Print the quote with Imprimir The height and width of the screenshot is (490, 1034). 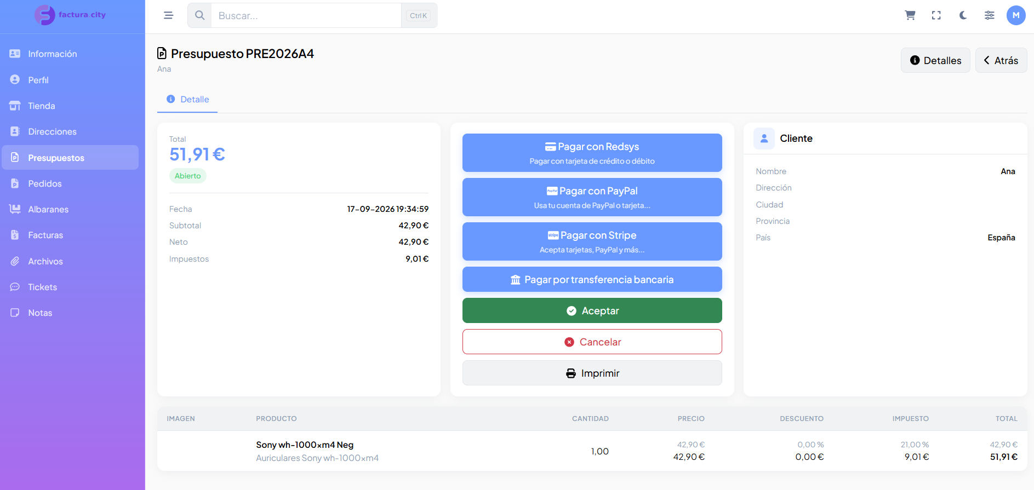pyautogui.click(x=592, y=373)
